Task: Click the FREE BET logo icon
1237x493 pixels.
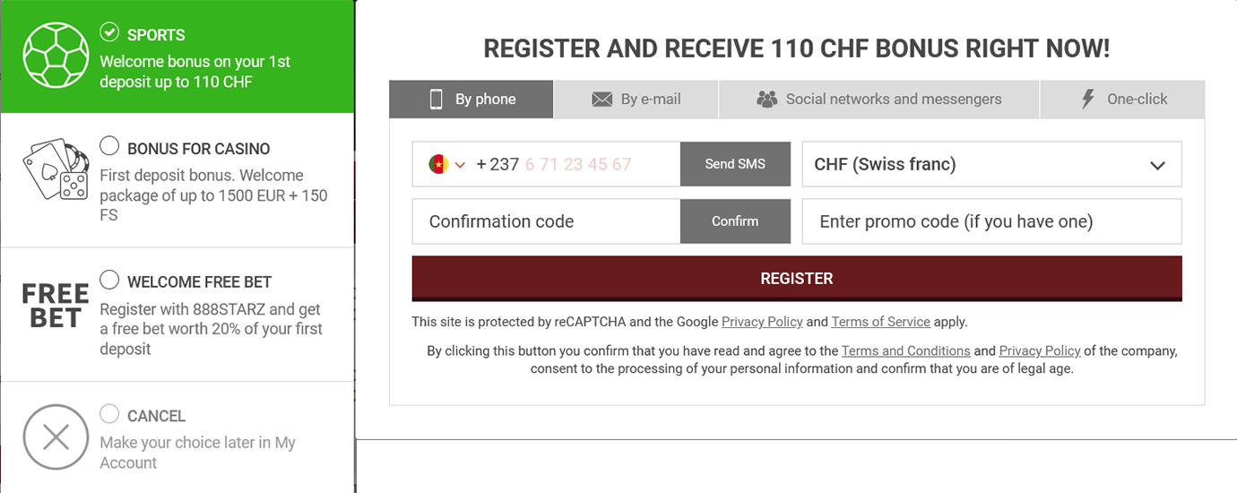Action: point(55,306)
